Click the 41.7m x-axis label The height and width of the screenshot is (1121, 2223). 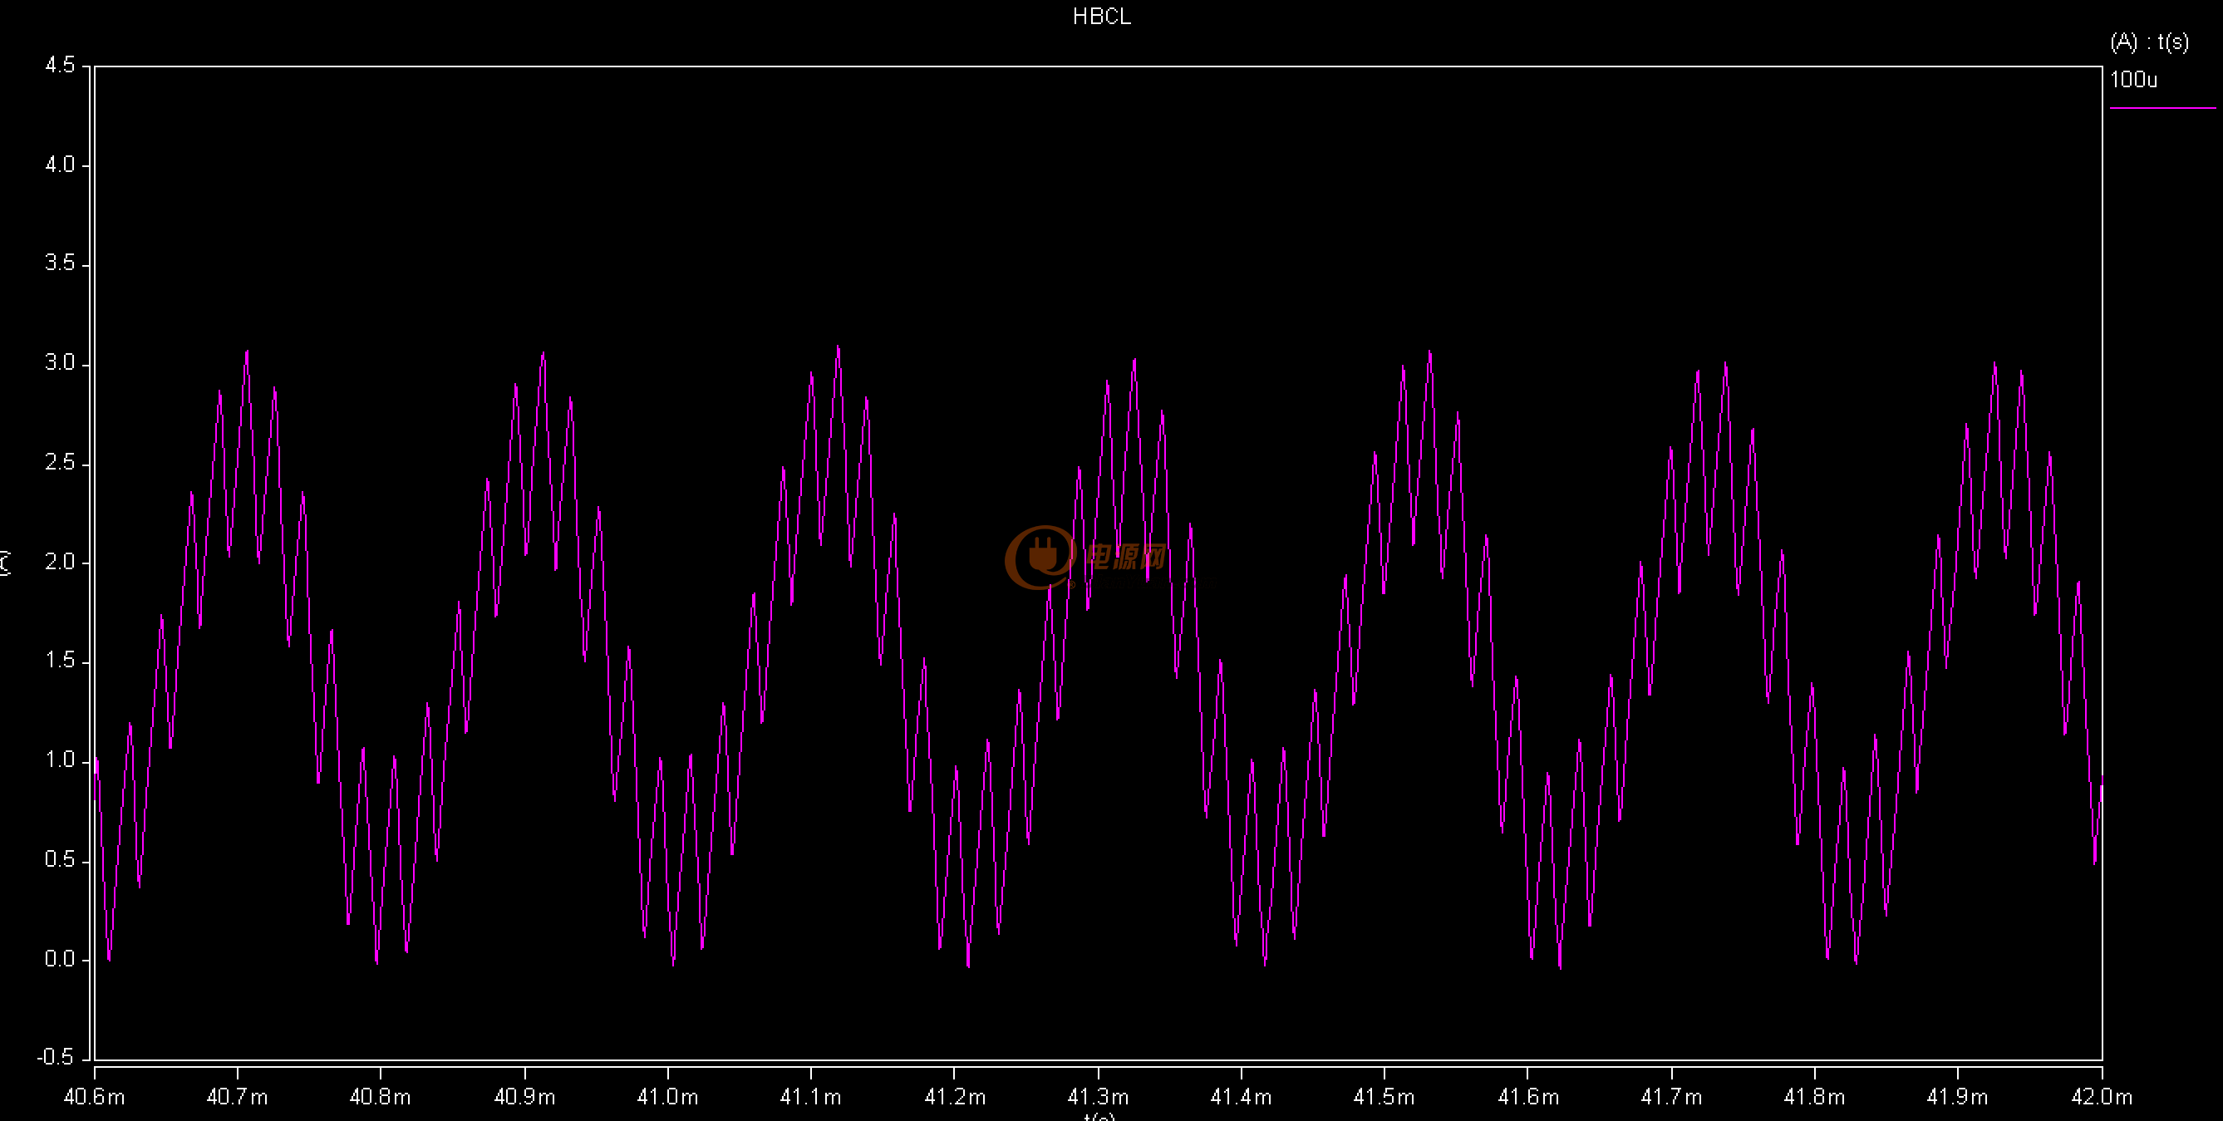(1671, 1097)
